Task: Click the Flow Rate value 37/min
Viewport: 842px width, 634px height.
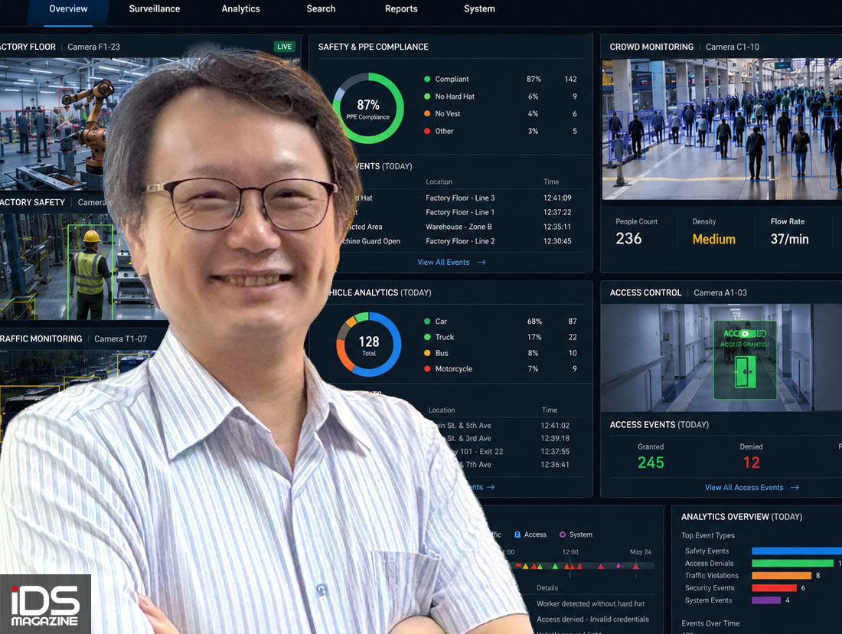Action: coord(789,239)
